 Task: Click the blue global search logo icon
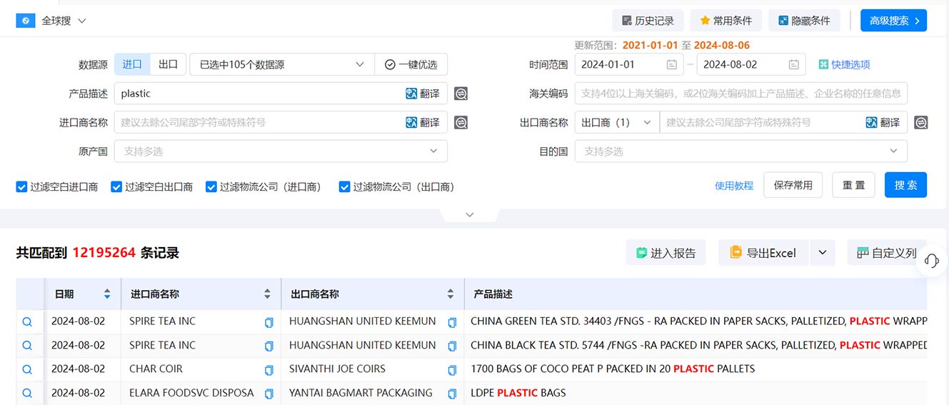click(26, 21)
